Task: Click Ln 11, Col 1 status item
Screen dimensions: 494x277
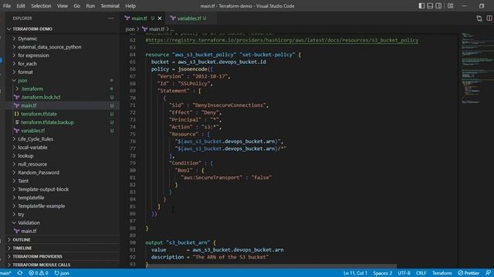Action: tap(355, 273)
